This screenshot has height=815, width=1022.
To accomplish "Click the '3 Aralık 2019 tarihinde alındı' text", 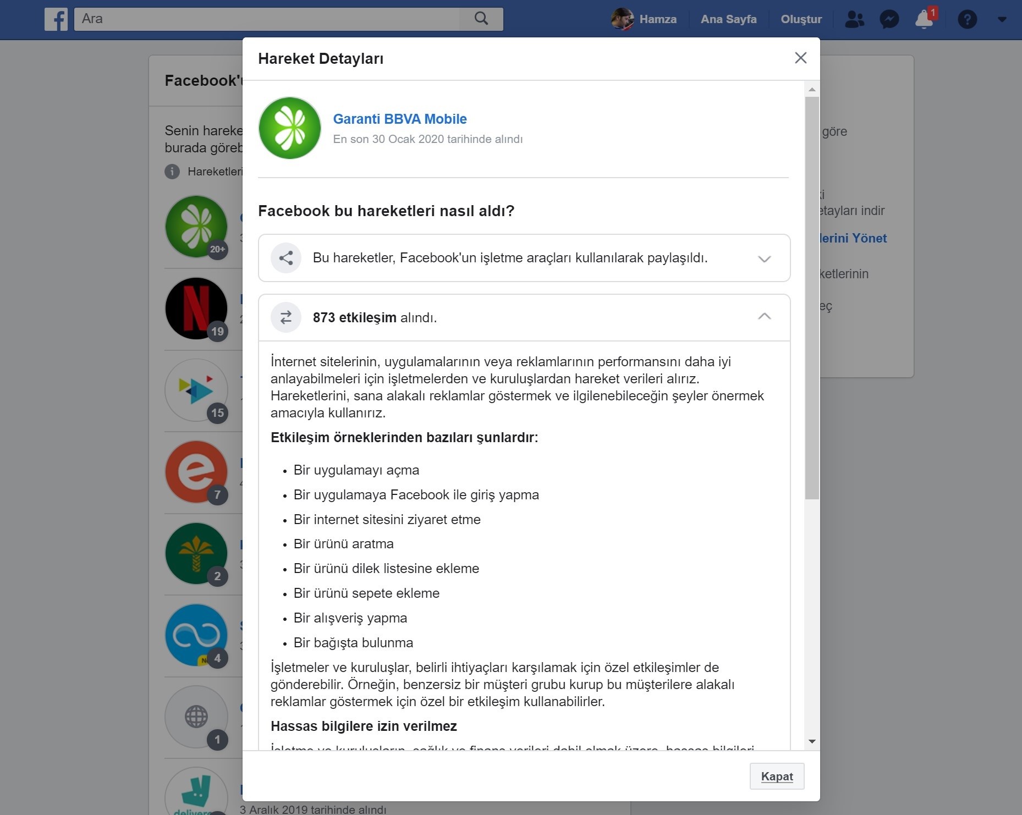I will [313, 809].
